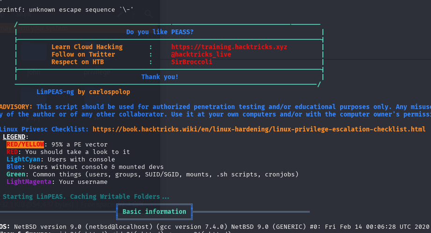Click the 'LinPEAS-ng by carlospolop' line
Screen dimensions: 431x233
point(83,92)
